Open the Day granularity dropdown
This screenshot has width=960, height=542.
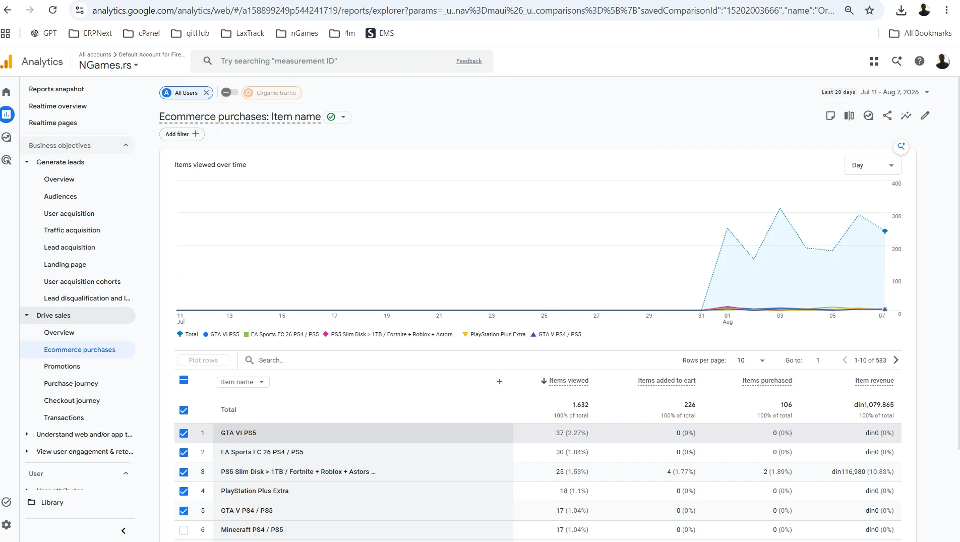click(x=873, y=165)
